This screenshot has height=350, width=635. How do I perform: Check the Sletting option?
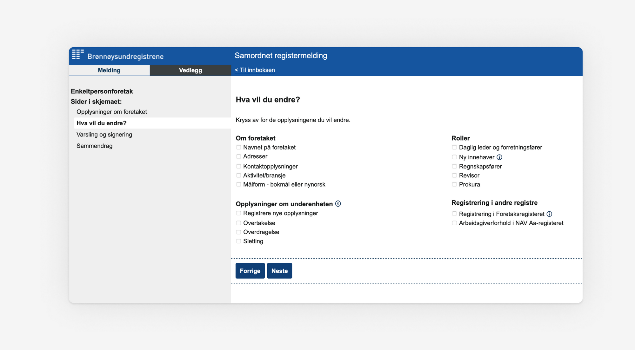tap(238, 241)
